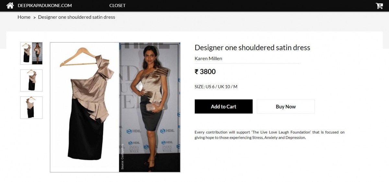Select the first thumbnail with the event photo
This screenshot has width=389, height=182.
(x=31, y=53)
